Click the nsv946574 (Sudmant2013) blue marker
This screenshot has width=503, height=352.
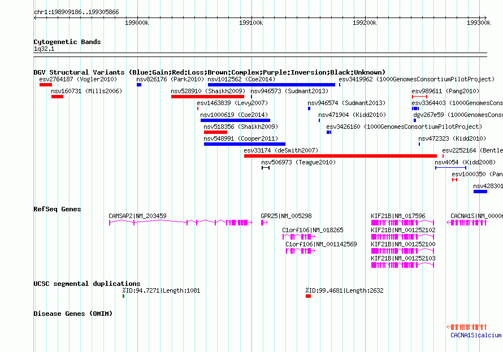click(x=309, y=108)
